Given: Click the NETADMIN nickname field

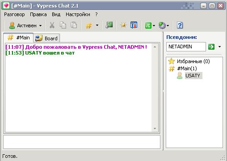Looking at the screenshot, I should click(186, 47).
